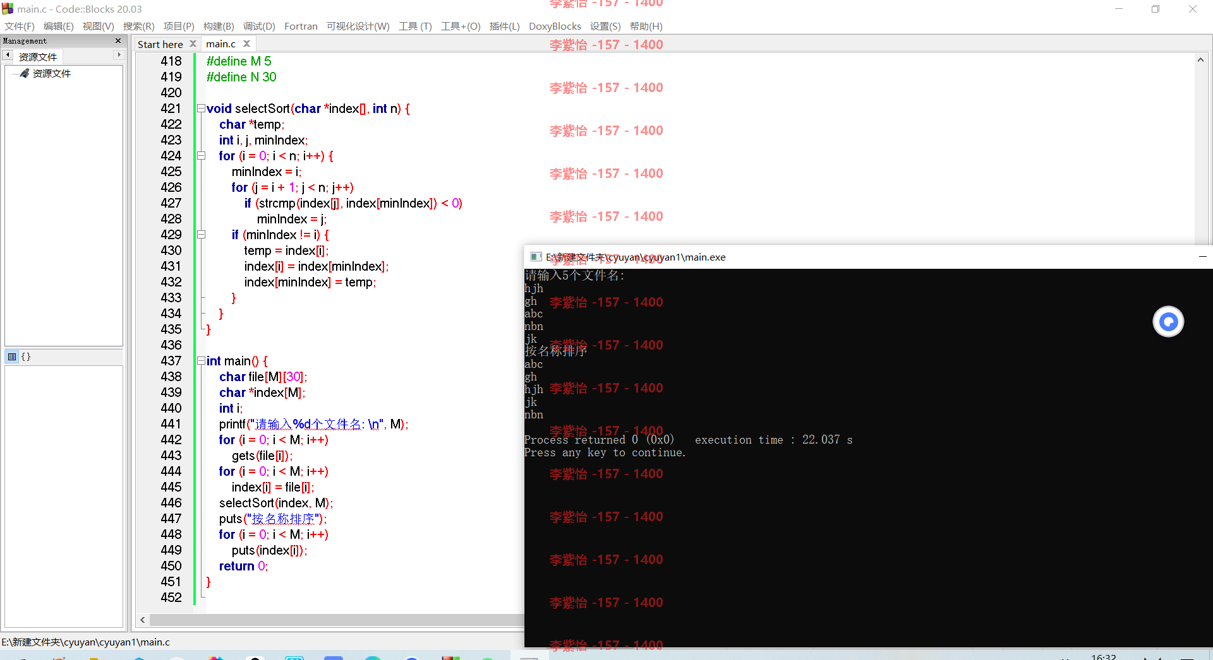Image resolution: width=1213 pixels, height=660 pixels.
Task: Collapse the if block fold at line 429
Action: coord(201,235)
